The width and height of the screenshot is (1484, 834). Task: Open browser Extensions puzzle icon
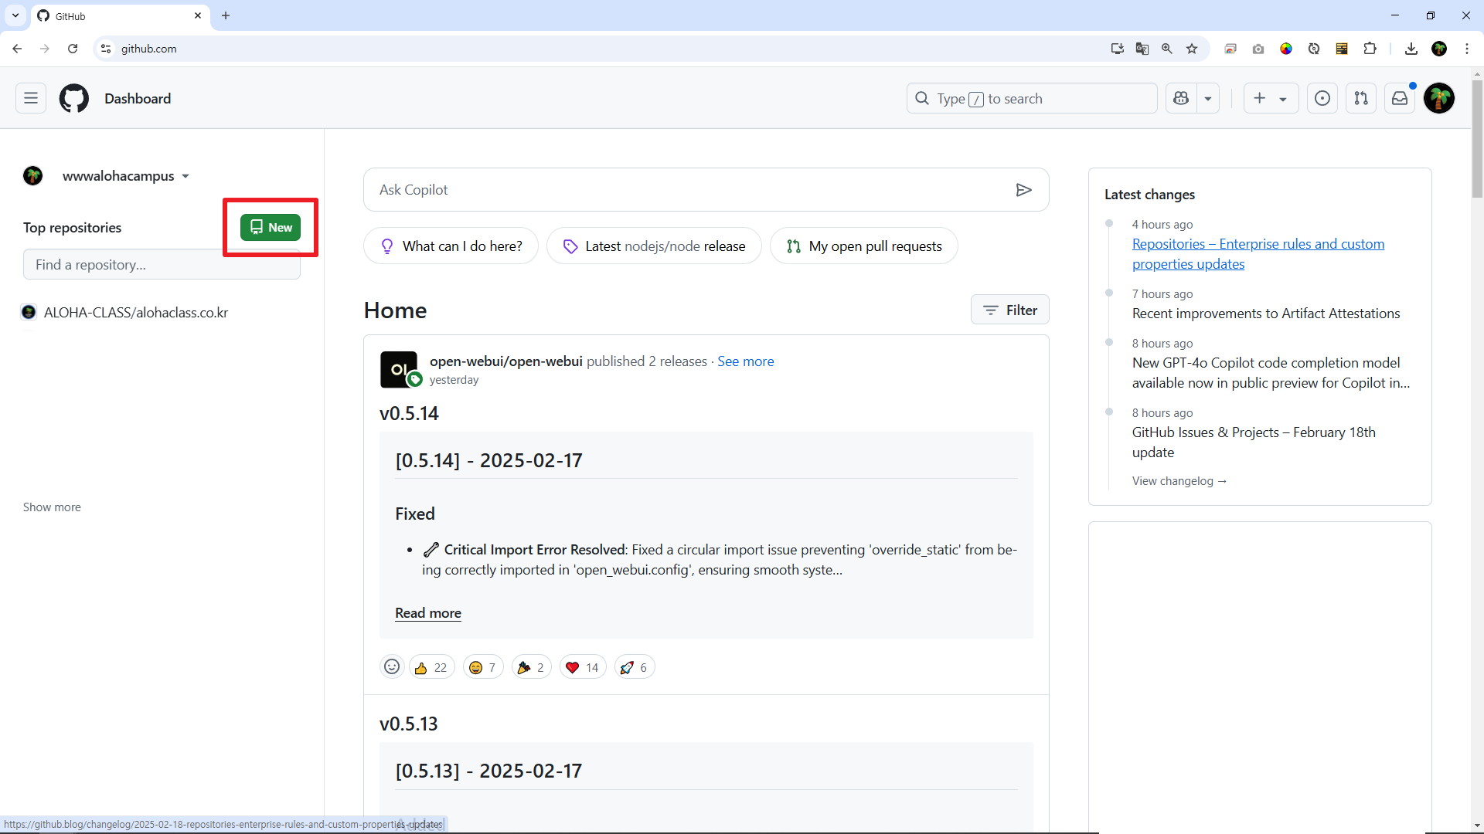coord(1370,49)
